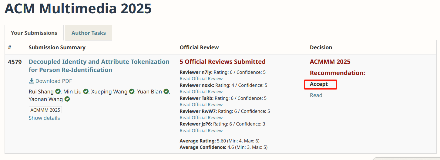440x160 pixels.
Task: Open Reviewer TsRb's official review
Action: [201, 105]
